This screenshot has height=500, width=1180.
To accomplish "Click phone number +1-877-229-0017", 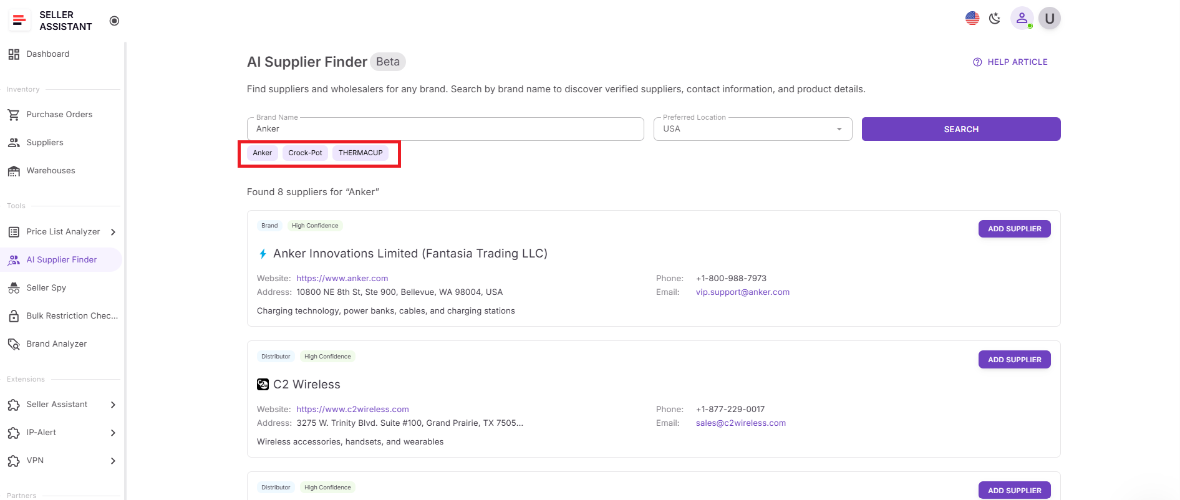I will click(x=730, y=410).
